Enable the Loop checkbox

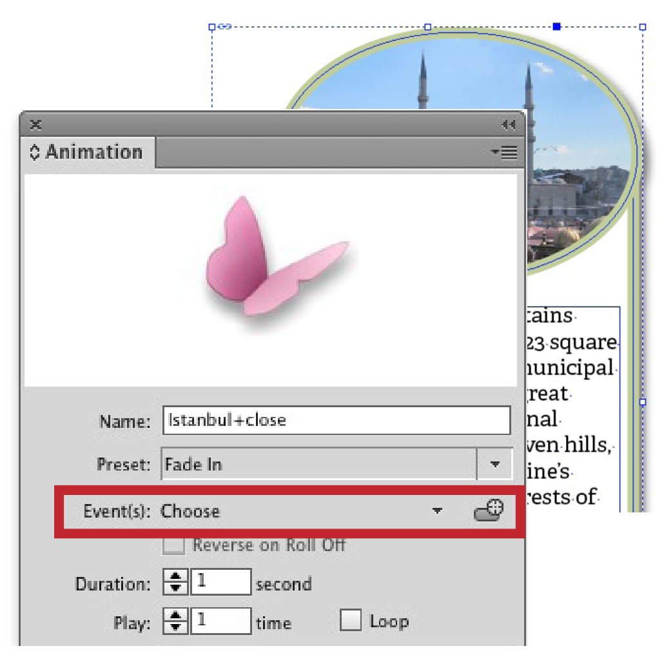click(x=351, y=620)
